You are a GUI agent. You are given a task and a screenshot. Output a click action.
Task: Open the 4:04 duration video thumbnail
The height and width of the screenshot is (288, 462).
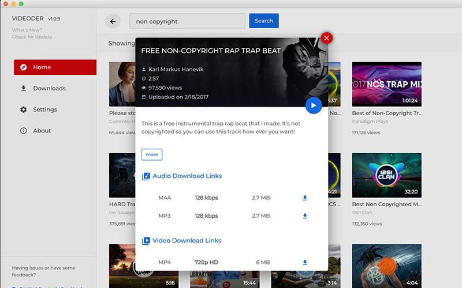(386, 266)
